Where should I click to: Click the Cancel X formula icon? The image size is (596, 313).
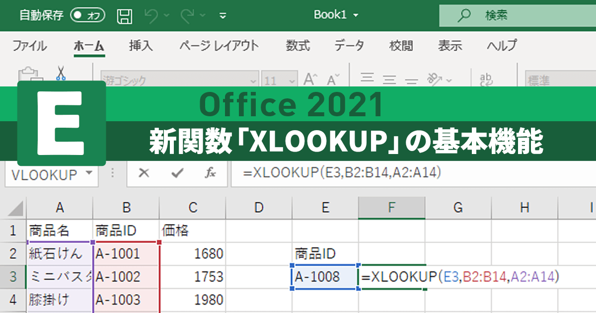coord(144,173)
